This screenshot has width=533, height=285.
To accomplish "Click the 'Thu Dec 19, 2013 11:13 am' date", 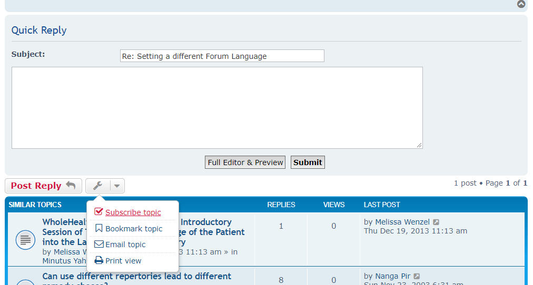I will (416, 231).
